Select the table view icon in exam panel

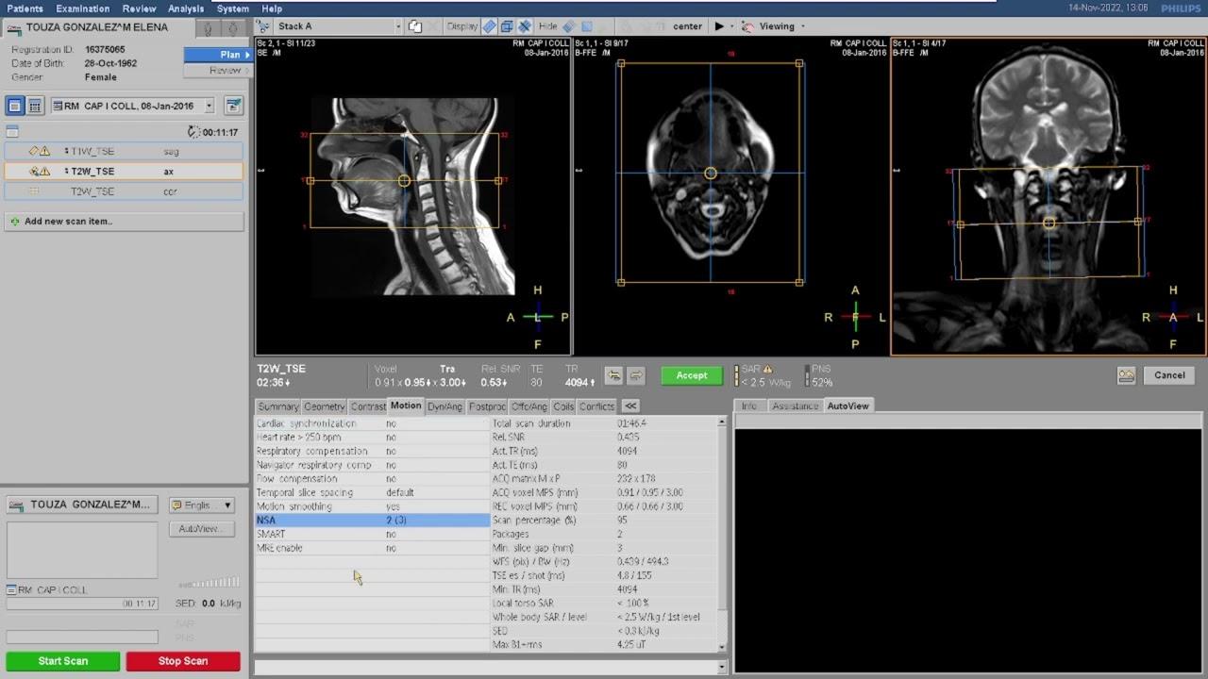[x=35, y=107]
